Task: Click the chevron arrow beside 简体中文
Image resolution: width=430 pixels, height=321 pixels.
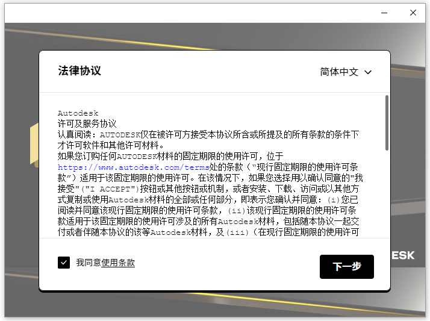Action: coord(369,72)
